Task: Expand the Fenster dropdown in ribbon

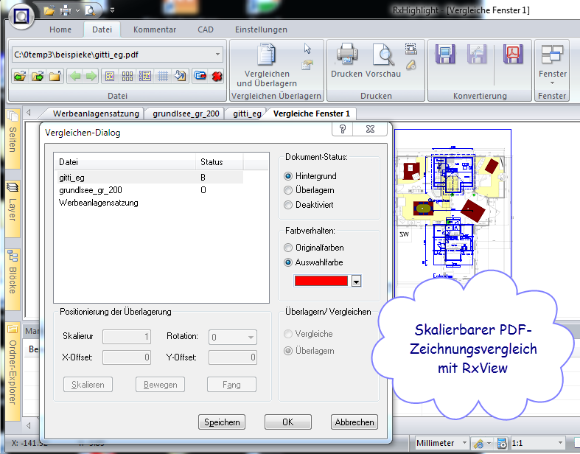Action: 552,83
